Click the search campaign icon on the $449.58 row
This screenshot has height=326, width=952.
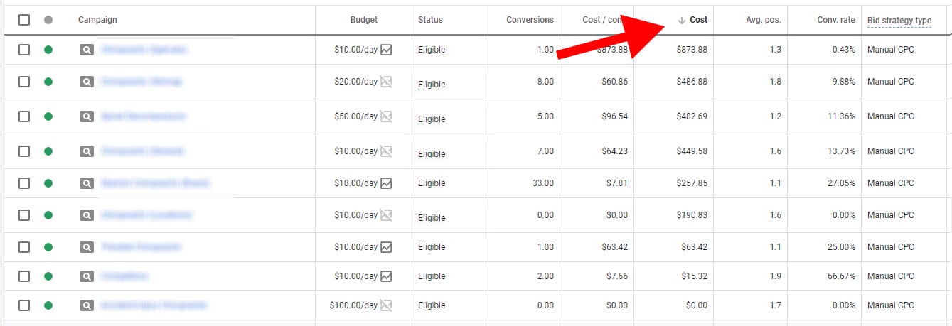pyautogui.click(x=87, y=151)
